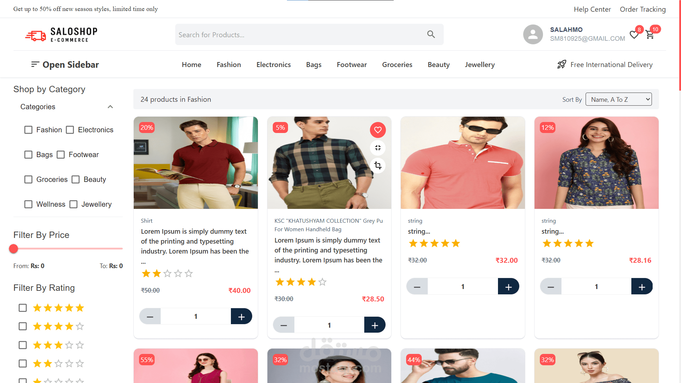Open the Jewellery navigation item
681x383 pixels.
pyautogui.click(x=480, y=65)
